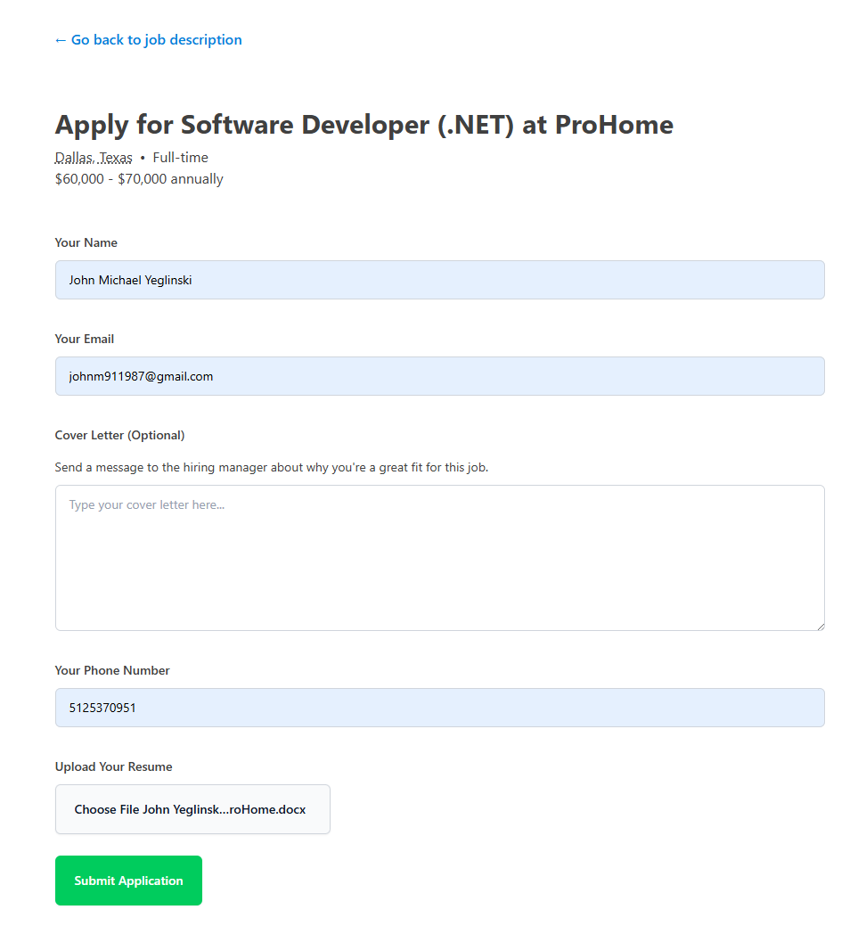Grab the cover letter resize handle
Viewport: 866px width, 934px height.
[x=820, y=626]
